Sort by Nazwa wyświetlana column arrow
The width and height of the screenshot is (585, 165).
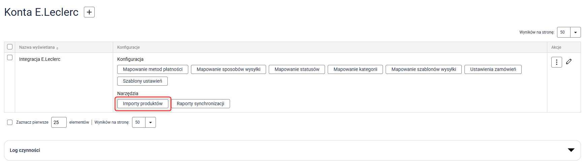point(57,48)
